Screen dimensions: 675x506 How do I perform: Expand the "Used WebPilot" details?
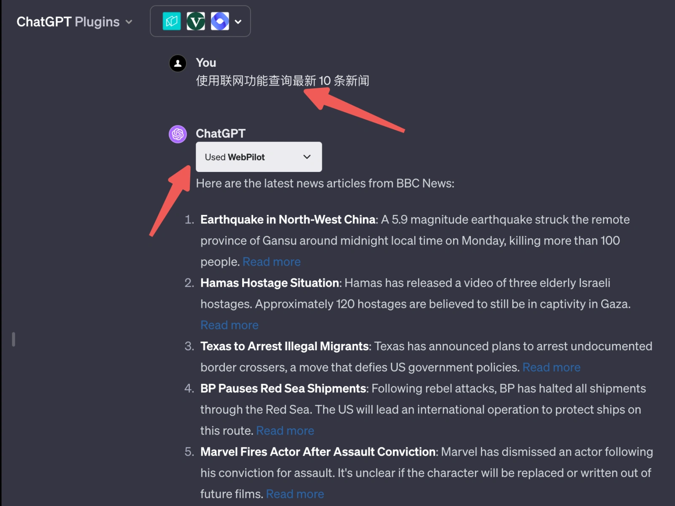(259, 157)
